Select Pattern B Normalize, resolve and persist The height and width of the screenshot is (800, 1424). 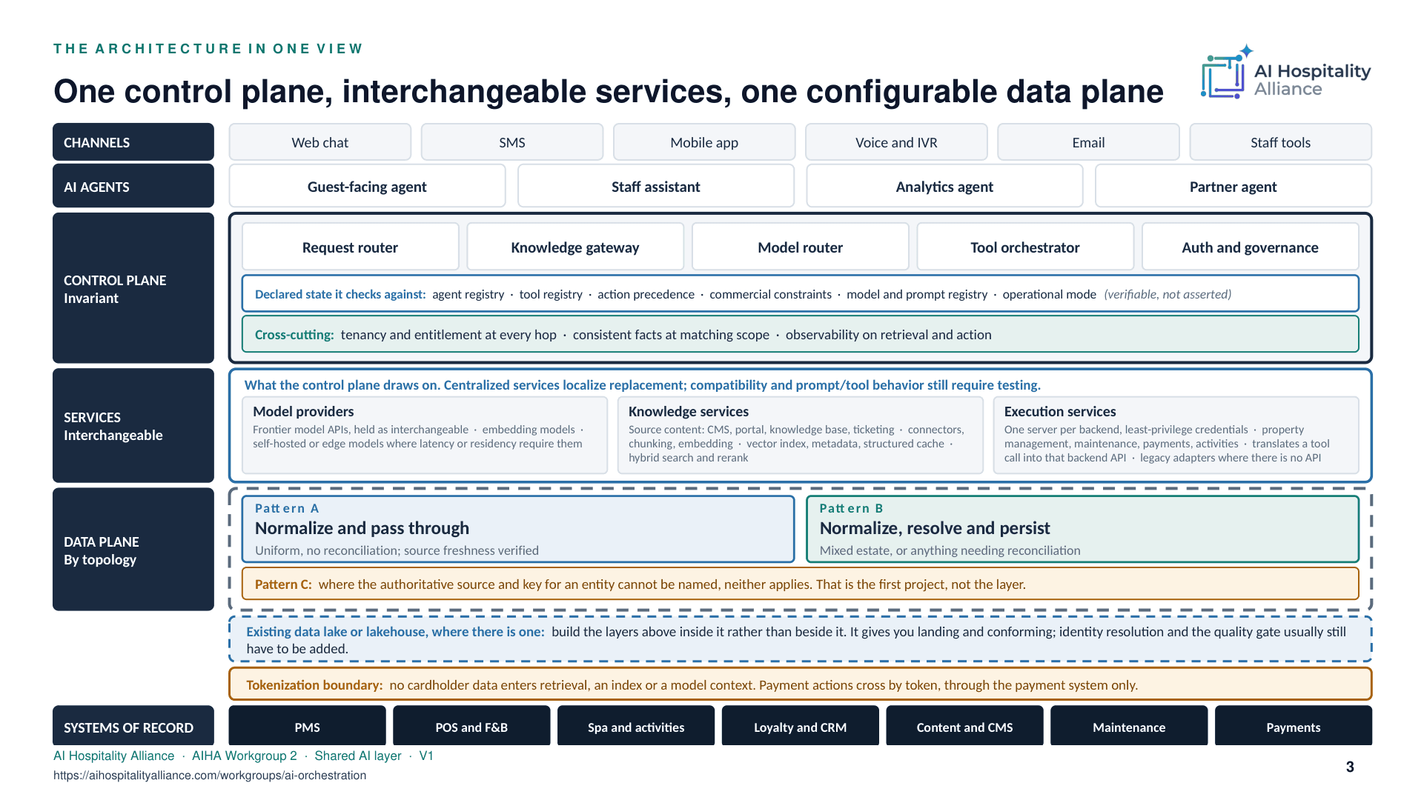pos(1083,529)
